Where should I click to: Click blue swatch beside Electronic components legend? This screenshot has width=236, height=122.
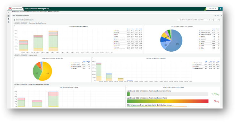200,31
